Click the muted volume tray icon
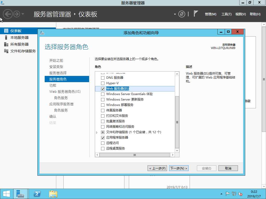266x199 pixels. click(240, 194)
